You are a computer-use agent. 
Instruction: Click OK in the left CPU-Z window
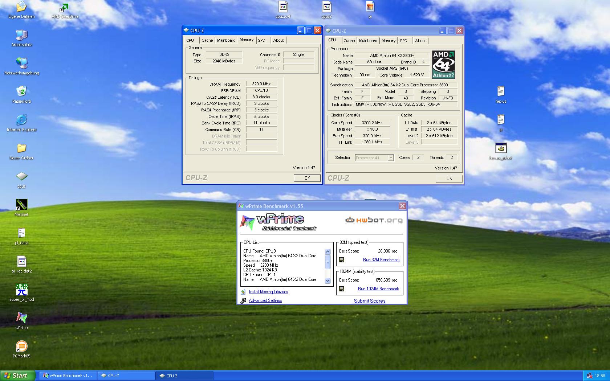(307, 178)
